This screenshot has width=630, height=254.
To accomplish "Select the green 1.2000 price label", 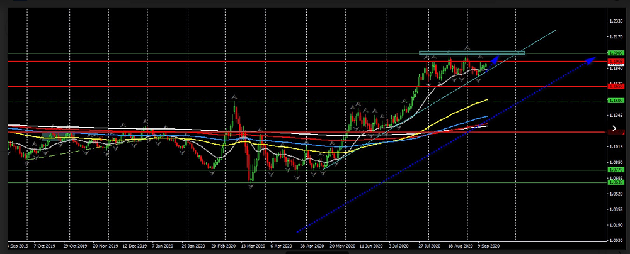I will point(616,53).
